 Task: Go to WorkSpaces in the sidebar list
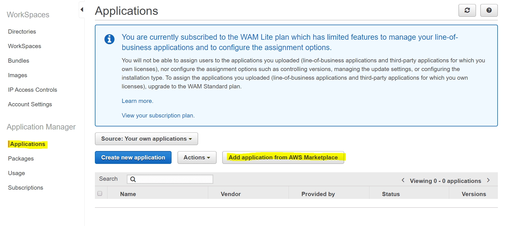coord(25,46)
